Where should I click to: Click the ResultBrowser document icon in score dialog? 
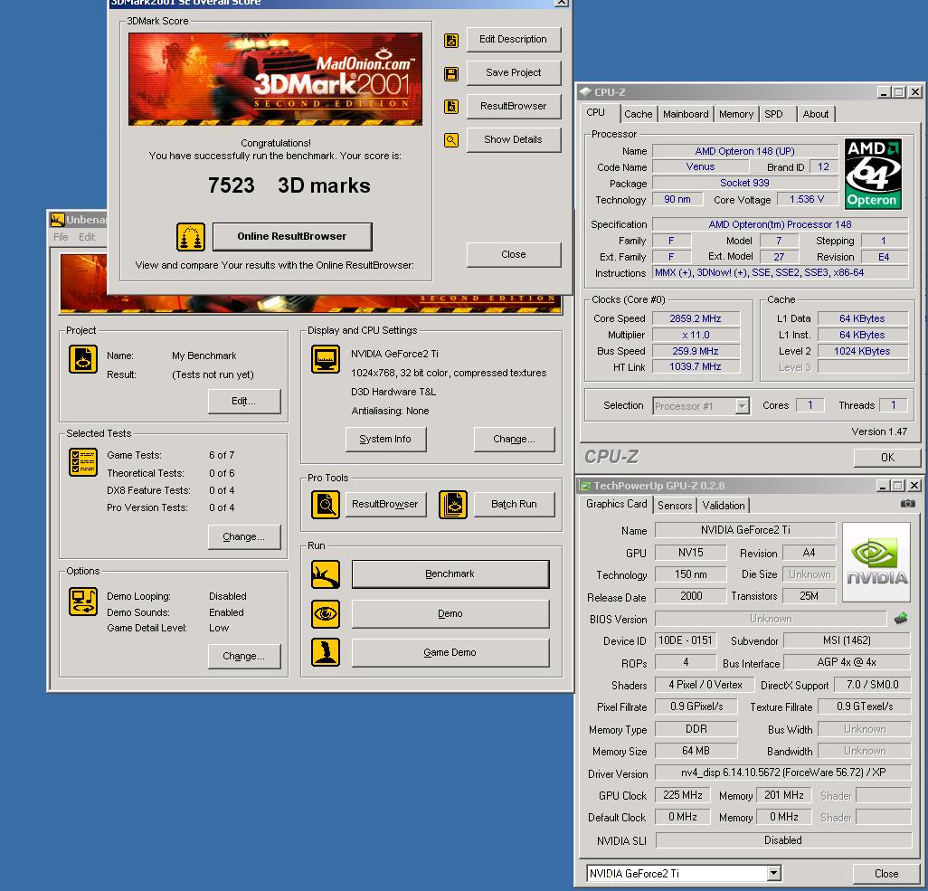click(451, 107)
